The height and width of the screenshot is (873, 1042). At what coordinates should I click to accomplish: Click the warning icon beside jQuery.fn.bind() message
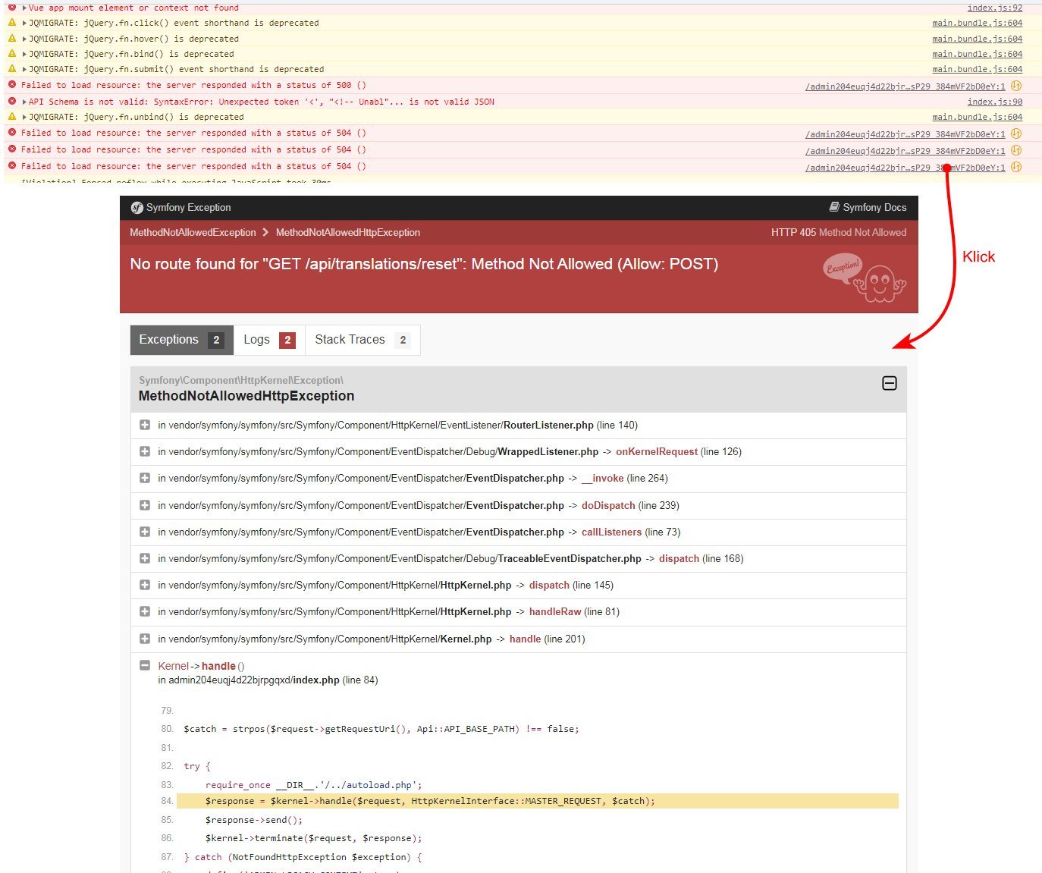[12, 53]
